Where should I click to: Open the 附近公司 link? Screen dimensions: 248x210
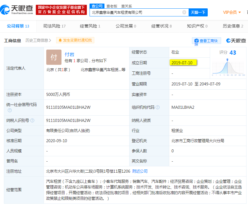(140, 171)
